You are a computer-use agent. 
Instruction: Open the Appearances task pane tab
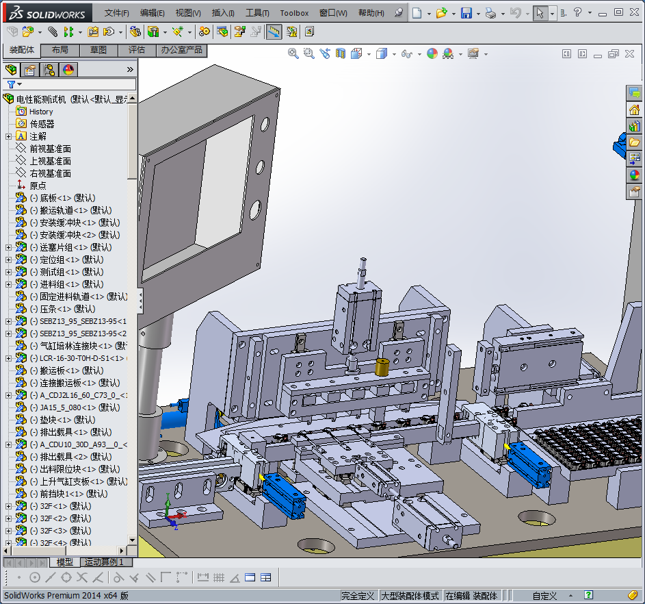click(x=634, y=175)
